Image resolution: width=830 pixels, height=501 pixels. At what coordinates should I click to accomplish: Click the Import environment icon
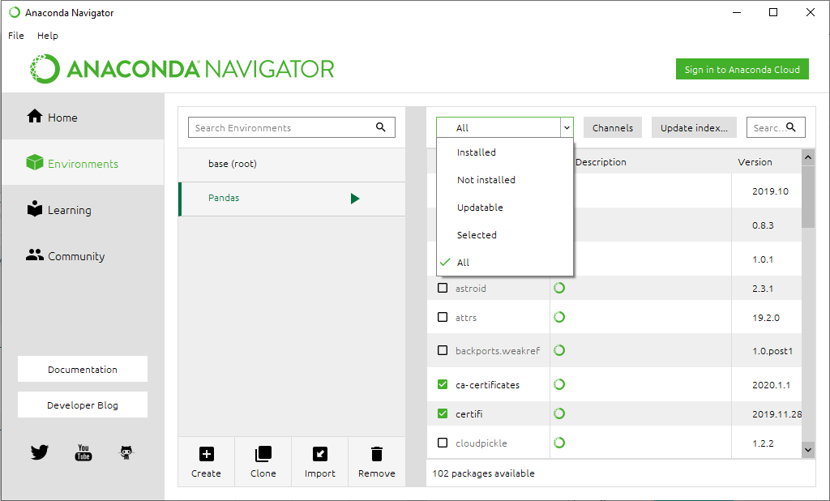click(319, 454)
